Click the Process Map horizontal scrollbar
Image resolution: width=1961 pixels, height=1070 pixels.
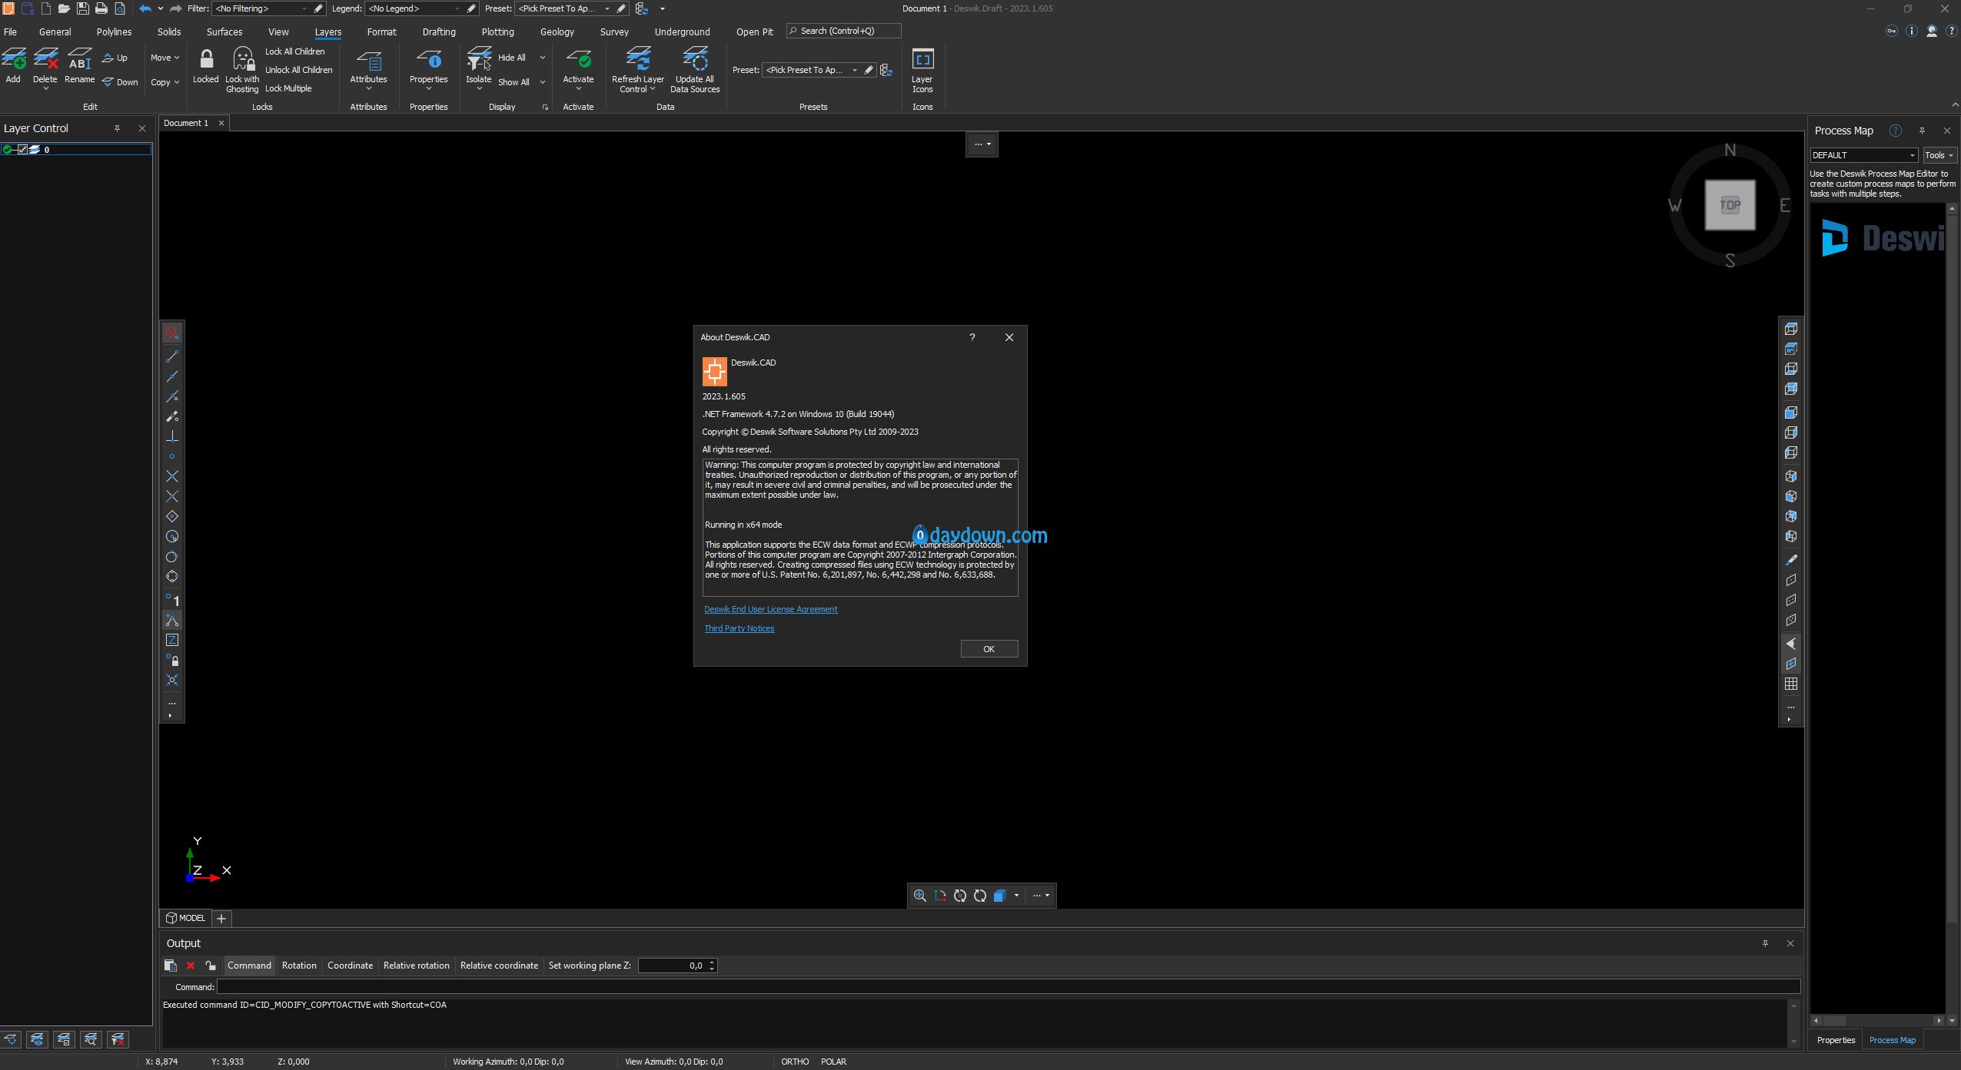click(1878, 1020)
